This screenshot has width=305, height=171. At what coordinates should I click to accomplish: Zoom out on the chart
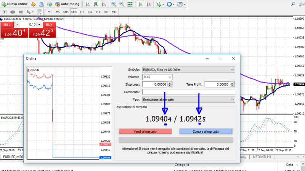coord(122,4)
